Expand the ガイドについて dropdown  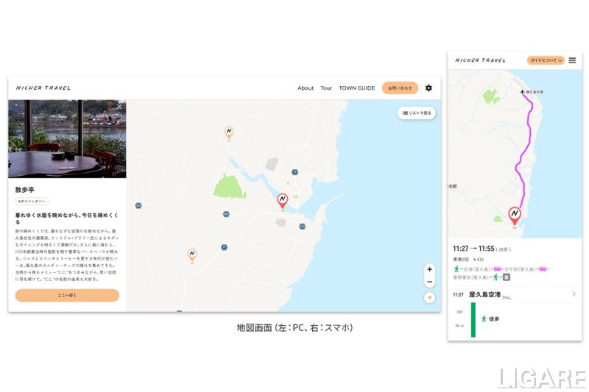click(546, 60)
